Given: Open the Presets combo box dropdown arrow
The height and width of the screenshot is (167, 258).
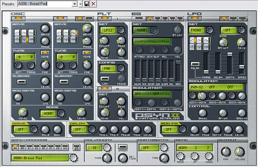Looking at the screenshot, I should click(75, 4).
